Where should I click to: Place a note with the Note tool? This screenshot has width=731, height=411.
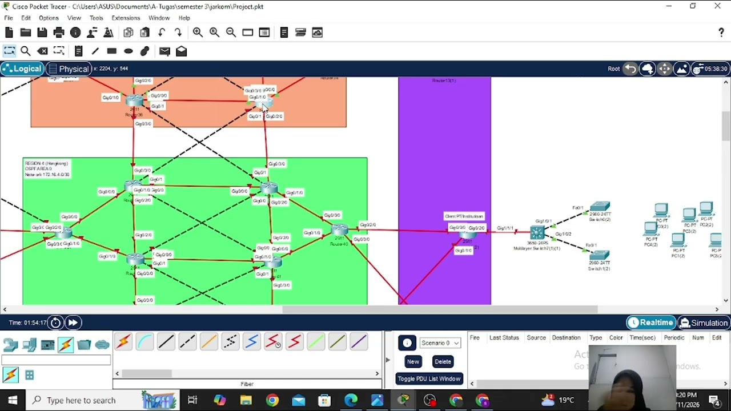point(79,51)
